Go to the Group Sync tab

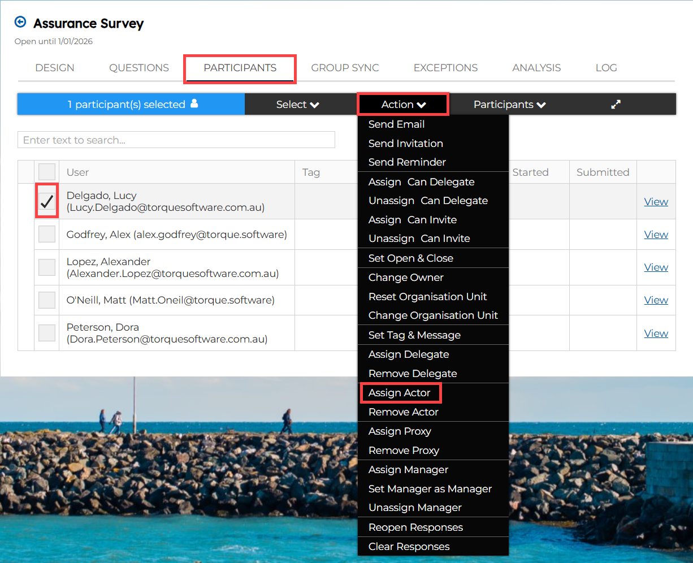point(345,68)
